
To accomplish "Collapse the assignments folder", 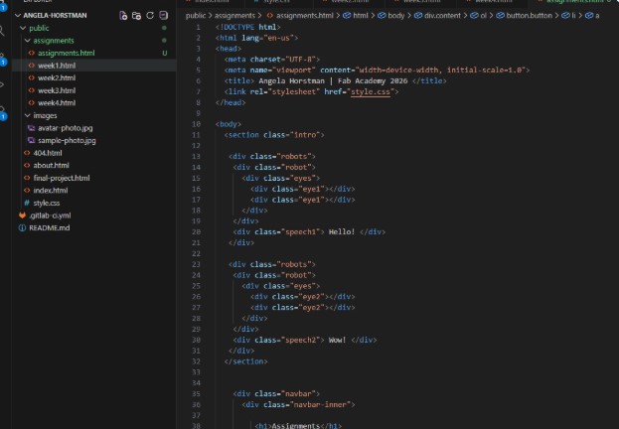I will 27,41.
